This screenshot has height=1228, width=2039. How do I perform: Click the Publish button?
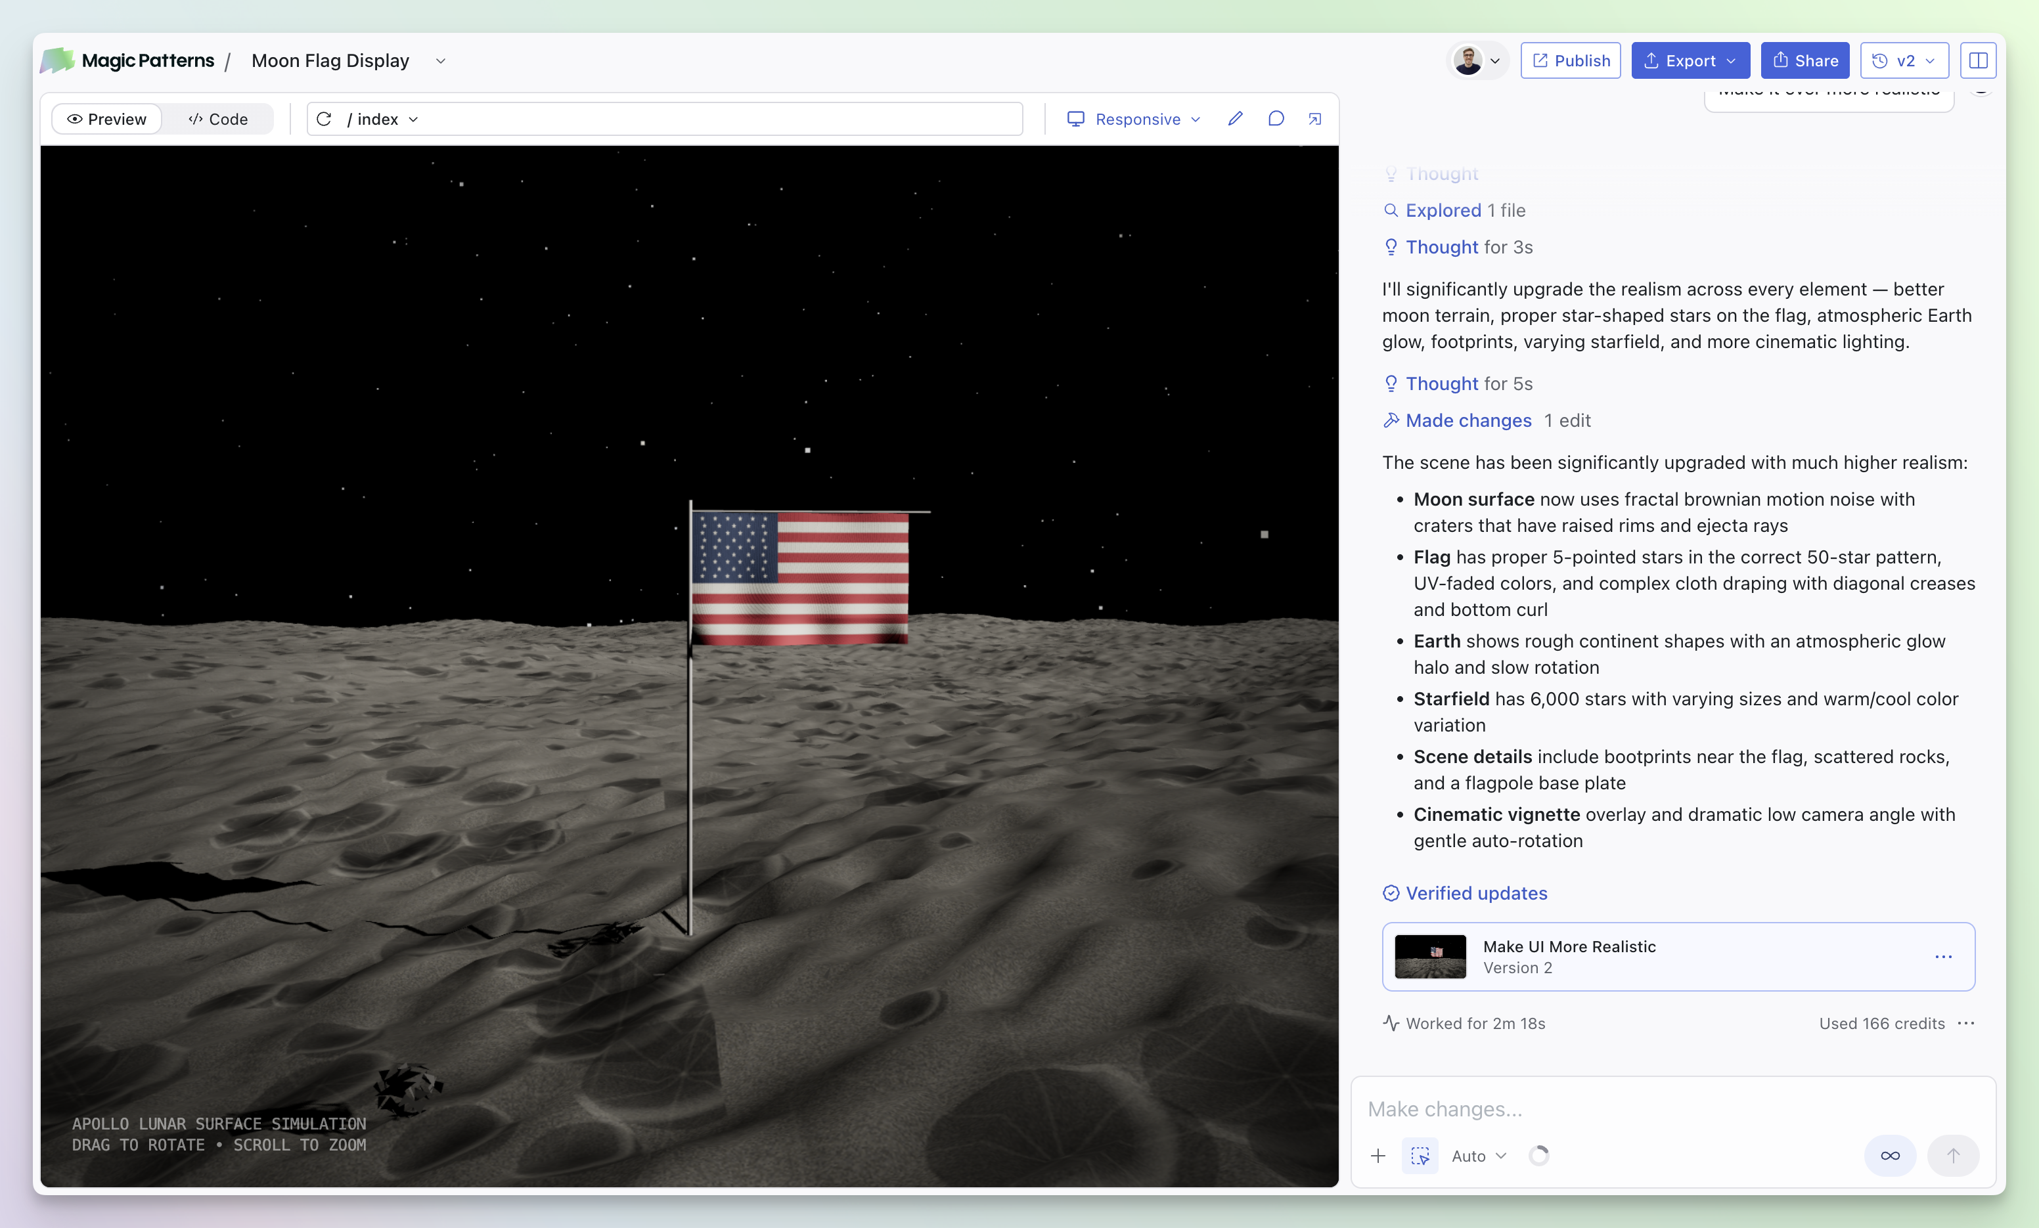pyautogui.click(x=1570, y=60)
